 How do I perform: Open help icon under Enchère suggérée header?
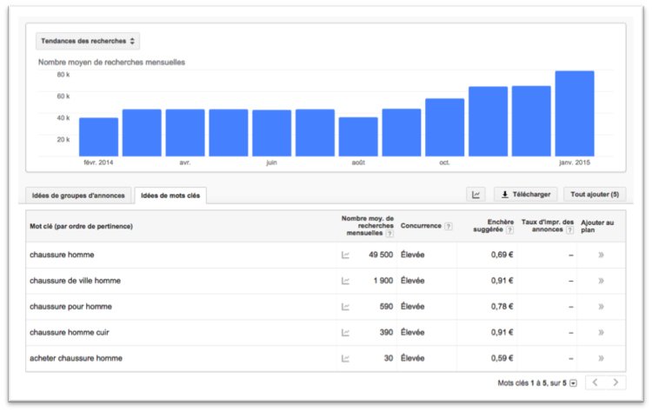coord(509,231)
